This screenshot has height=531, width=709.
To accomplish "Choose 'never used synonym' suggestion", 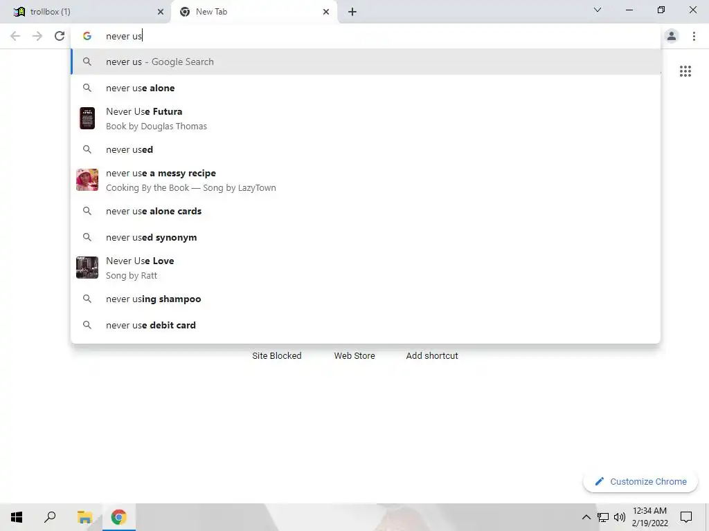I will point(366,238).
